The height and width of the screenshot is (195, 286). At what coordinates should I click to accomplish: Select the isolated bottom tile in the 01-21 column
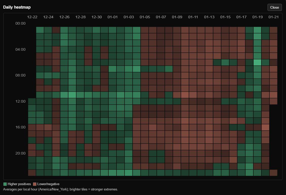tap(274, 173)
